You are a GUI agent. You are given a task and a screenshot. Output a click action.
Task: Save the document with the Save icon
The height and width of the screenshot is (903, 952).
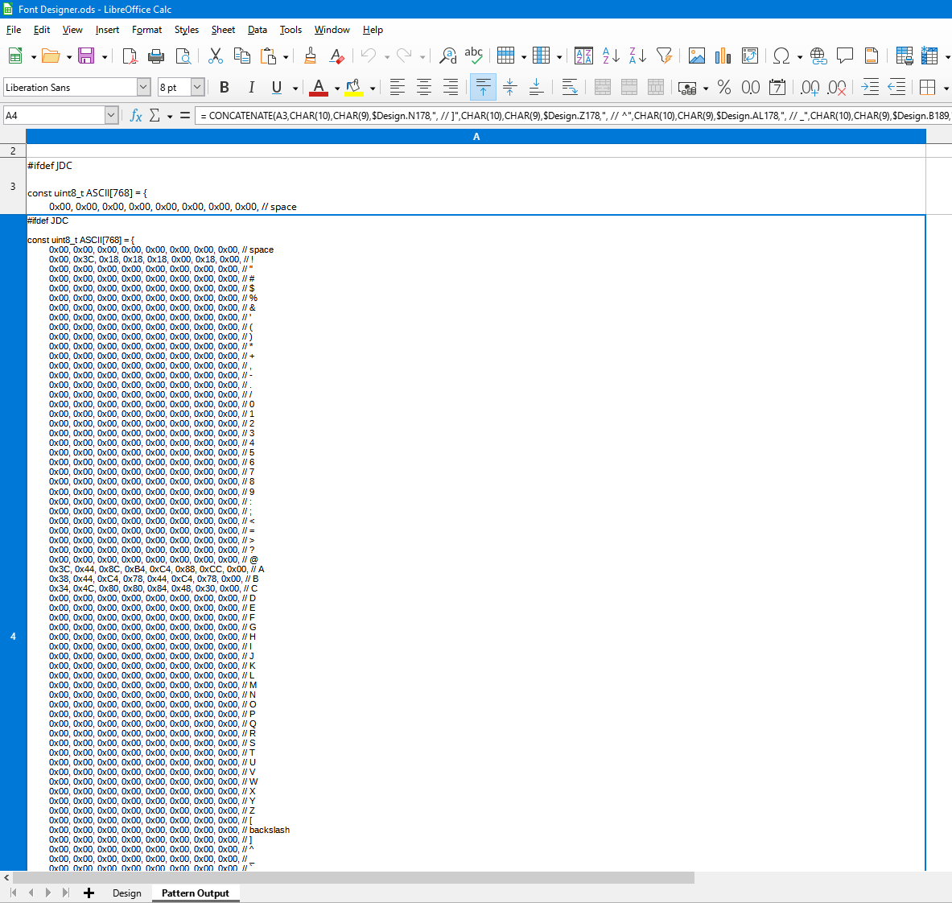pyautogui.click(x=86, y=56)
